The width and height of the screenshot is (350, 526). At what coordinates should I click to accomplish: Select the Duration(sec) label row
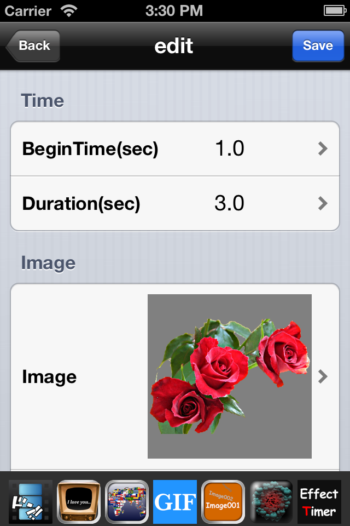click(175, 203)
